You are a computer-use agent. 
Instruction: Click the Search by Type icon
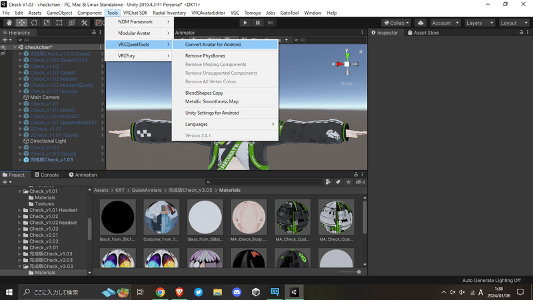click(328, 182)
